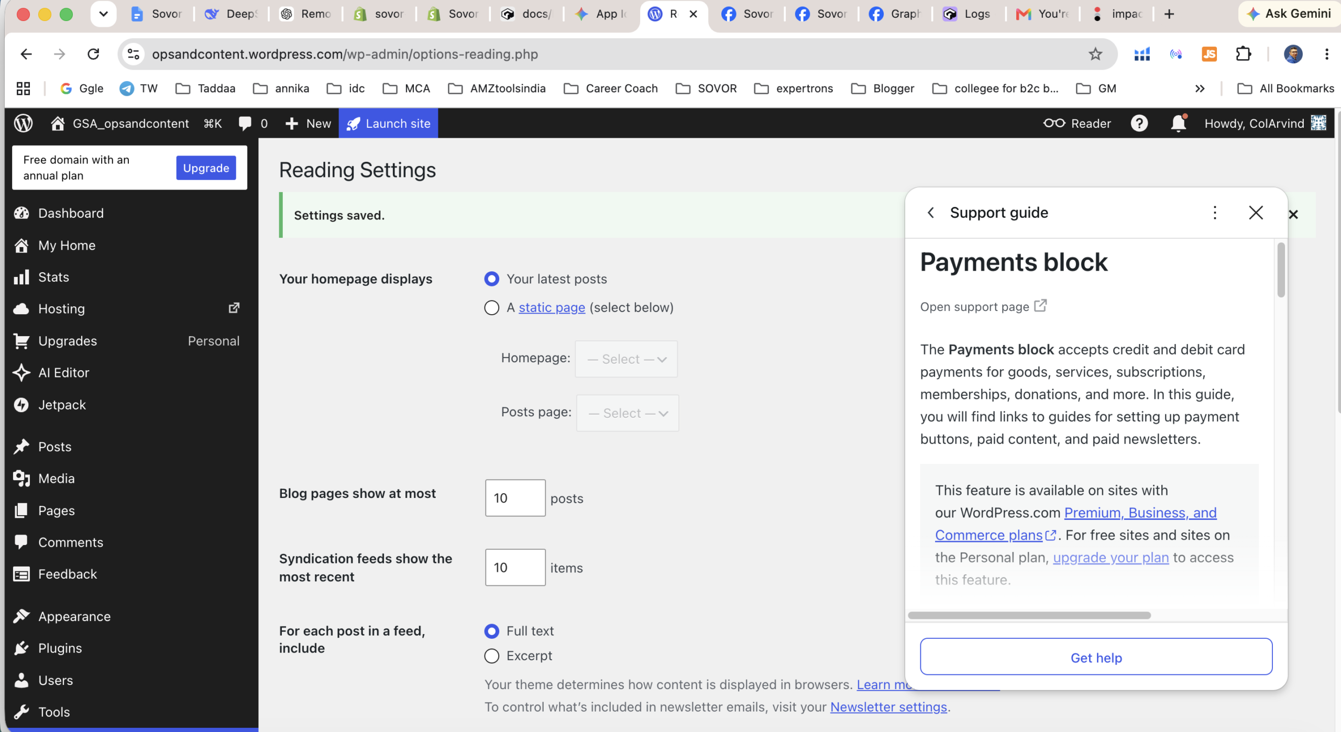
Task: Open Dashboard in the sidebar
Action: [x=71, y=213]
